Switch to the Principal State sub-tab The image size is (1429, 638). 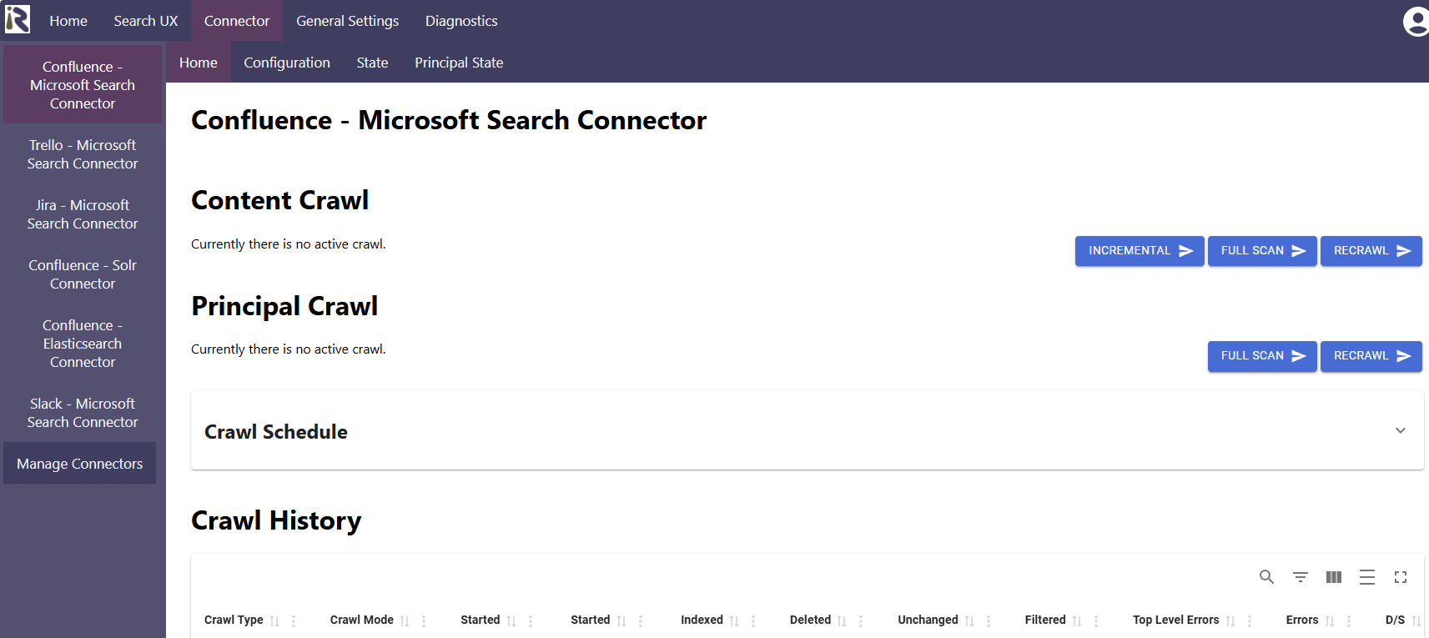pos(459,63)
